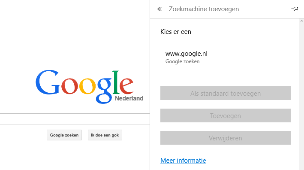Click the Zoekmachine toevoegen pane title

204,9
